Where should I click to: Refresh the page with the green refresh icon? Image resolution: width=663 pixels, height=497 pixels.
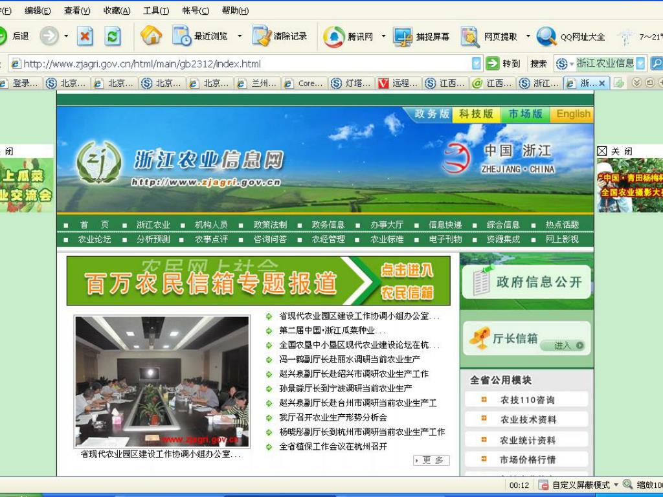tap(113, 36)
